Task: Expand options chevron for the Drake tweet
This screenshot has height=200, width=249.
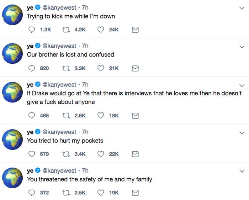Action: coord(242,85)
